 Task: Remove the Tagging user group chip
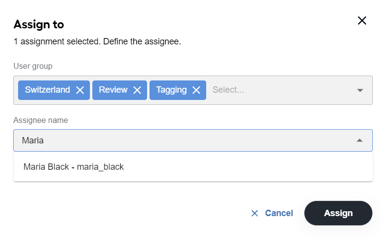(196, 90)
